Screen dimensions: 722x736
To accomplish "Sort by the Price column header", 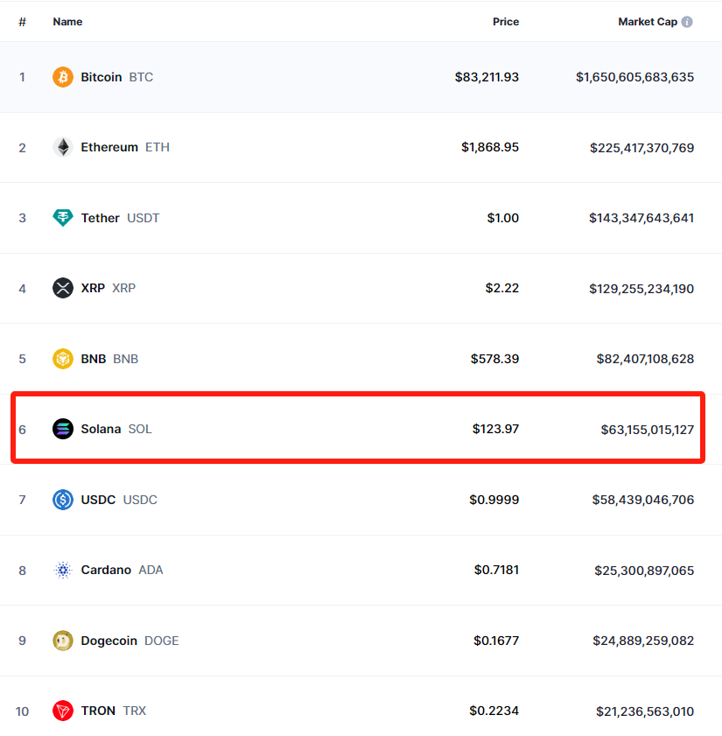I will pos(505,22).
